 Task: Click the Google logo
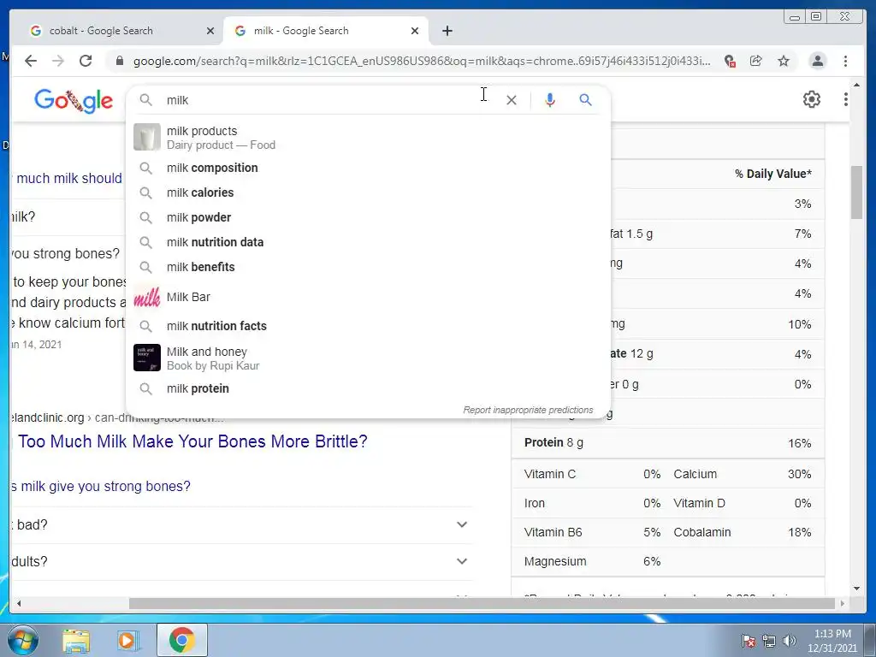[74, 101]
